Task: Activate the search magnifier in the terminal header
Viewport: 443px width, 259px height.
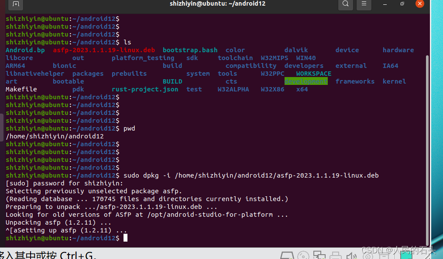Action: click(x=345, y=4)
